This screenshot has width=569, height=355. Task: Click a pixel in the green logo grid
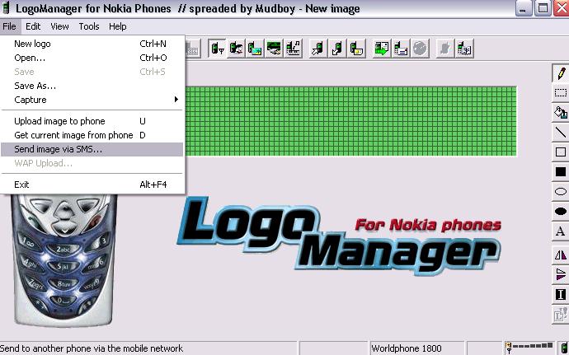(x=351, y=121)
